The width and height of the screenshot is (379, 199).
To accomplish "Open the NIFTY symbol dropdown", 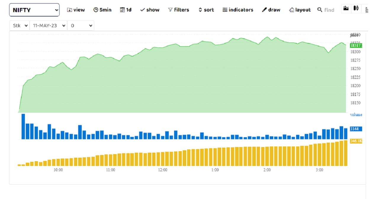I will (34, 10).
